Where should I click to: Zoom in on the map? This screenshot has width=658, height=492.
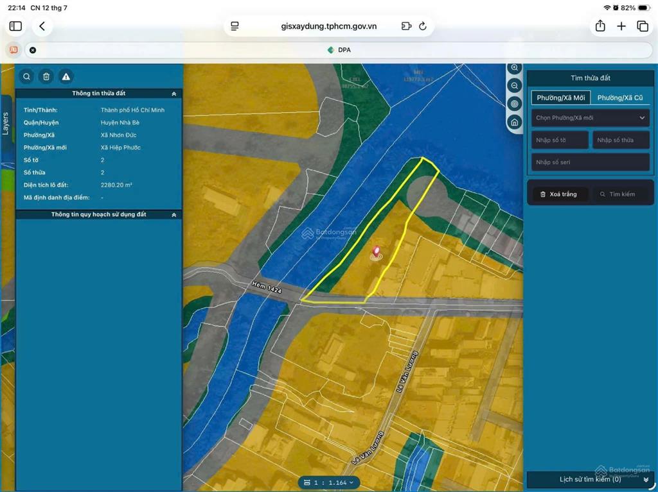pyautogui.click(x=515, y=67)
